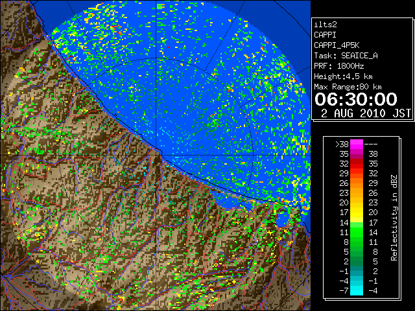Pick the red band of the reflectivity scale
The image size is (415, 311).
tap(357, 164)
